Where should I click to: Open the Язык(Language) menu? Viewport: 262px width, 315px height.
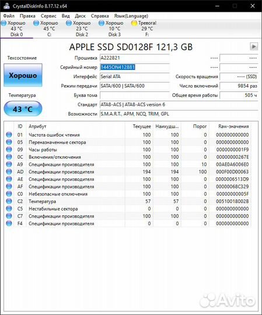tap(131, 16)
